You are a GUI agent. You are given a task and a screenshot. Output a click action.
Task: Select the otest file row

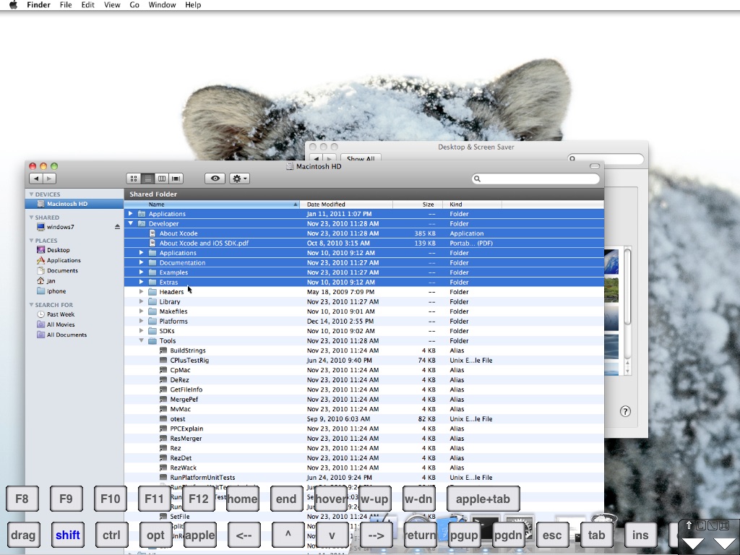364,419
